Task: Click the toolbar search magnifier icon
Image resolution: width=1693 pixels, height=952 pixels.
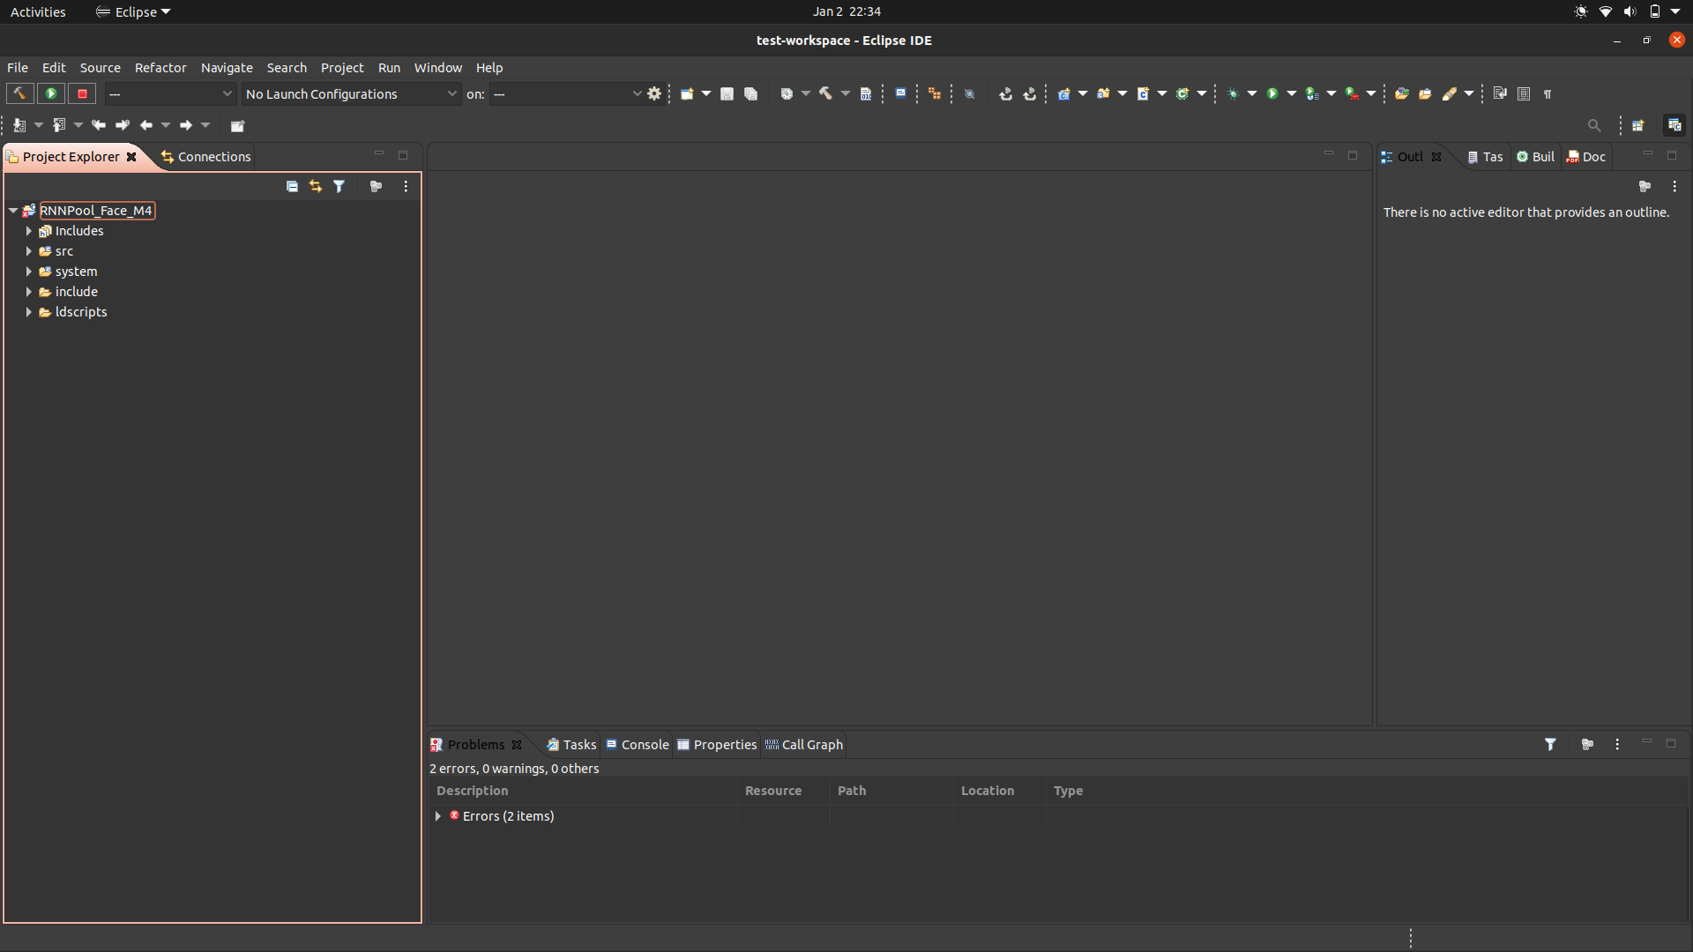Action: click(x=1593, y=125)
